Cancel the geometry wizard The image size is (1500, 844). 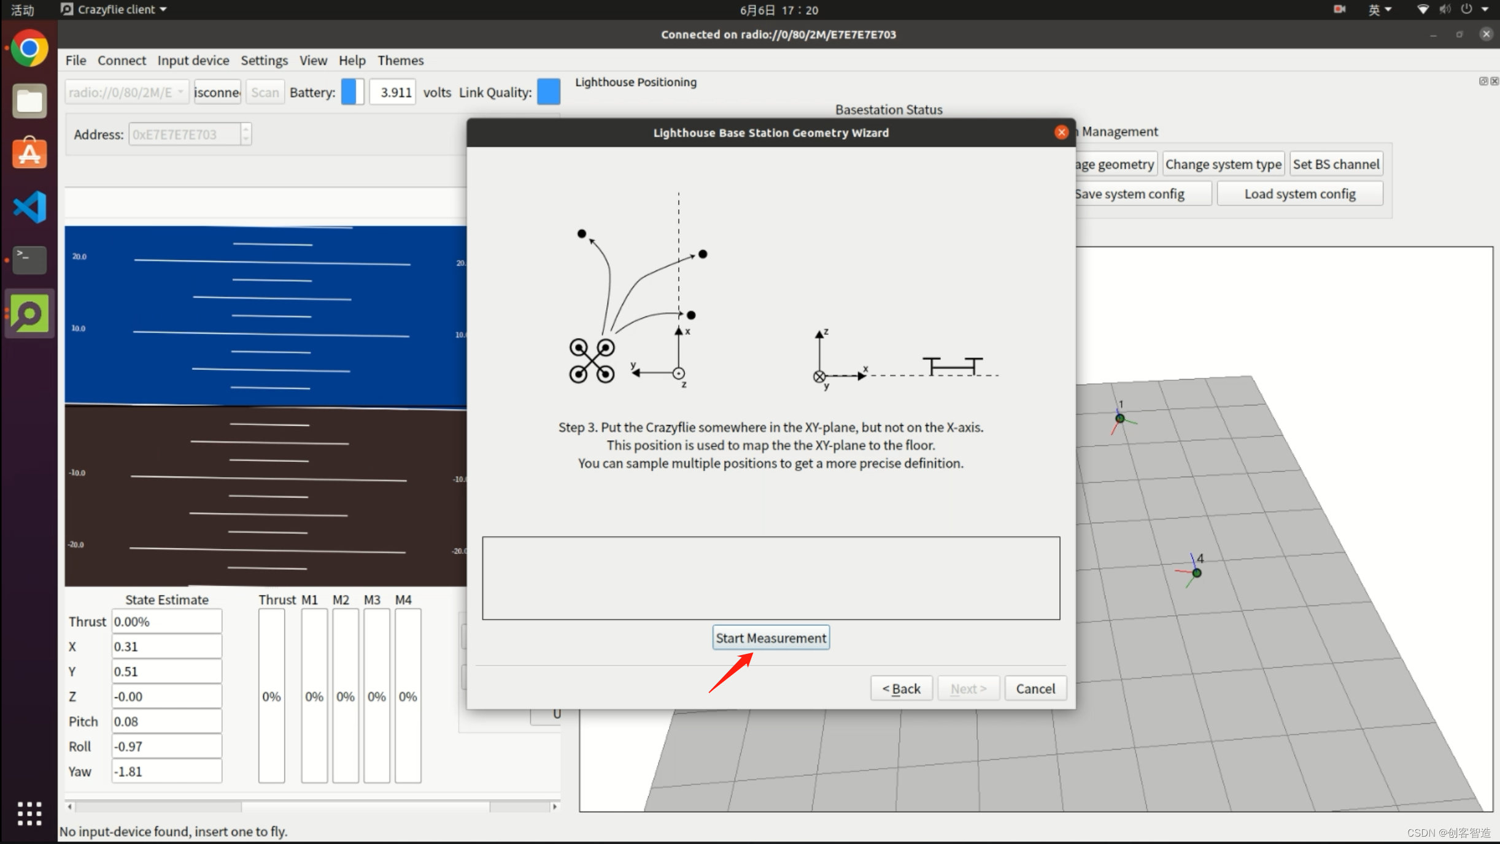tap(1035, 688)
